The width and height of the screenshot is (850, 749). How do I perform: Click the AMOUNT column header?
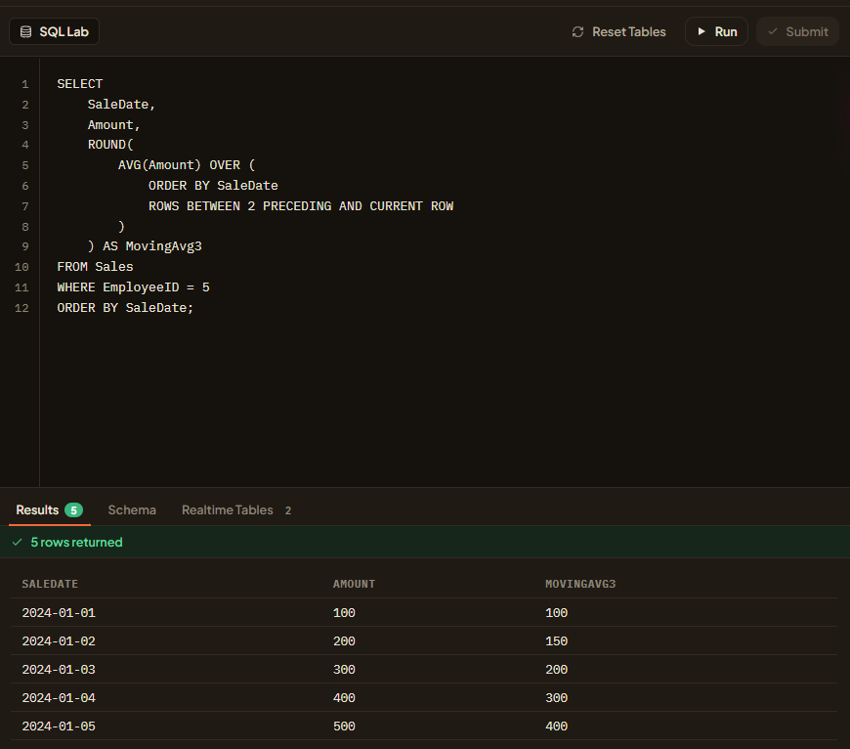tap(354, 584)
